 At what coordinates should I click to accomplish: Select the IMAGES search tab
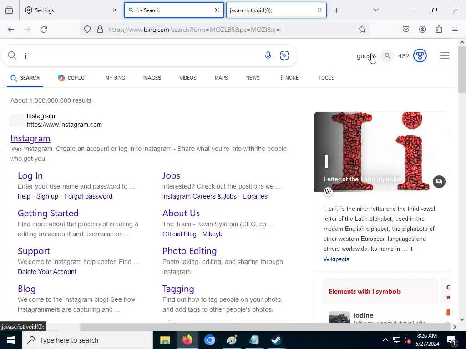[x=152, y=78]
